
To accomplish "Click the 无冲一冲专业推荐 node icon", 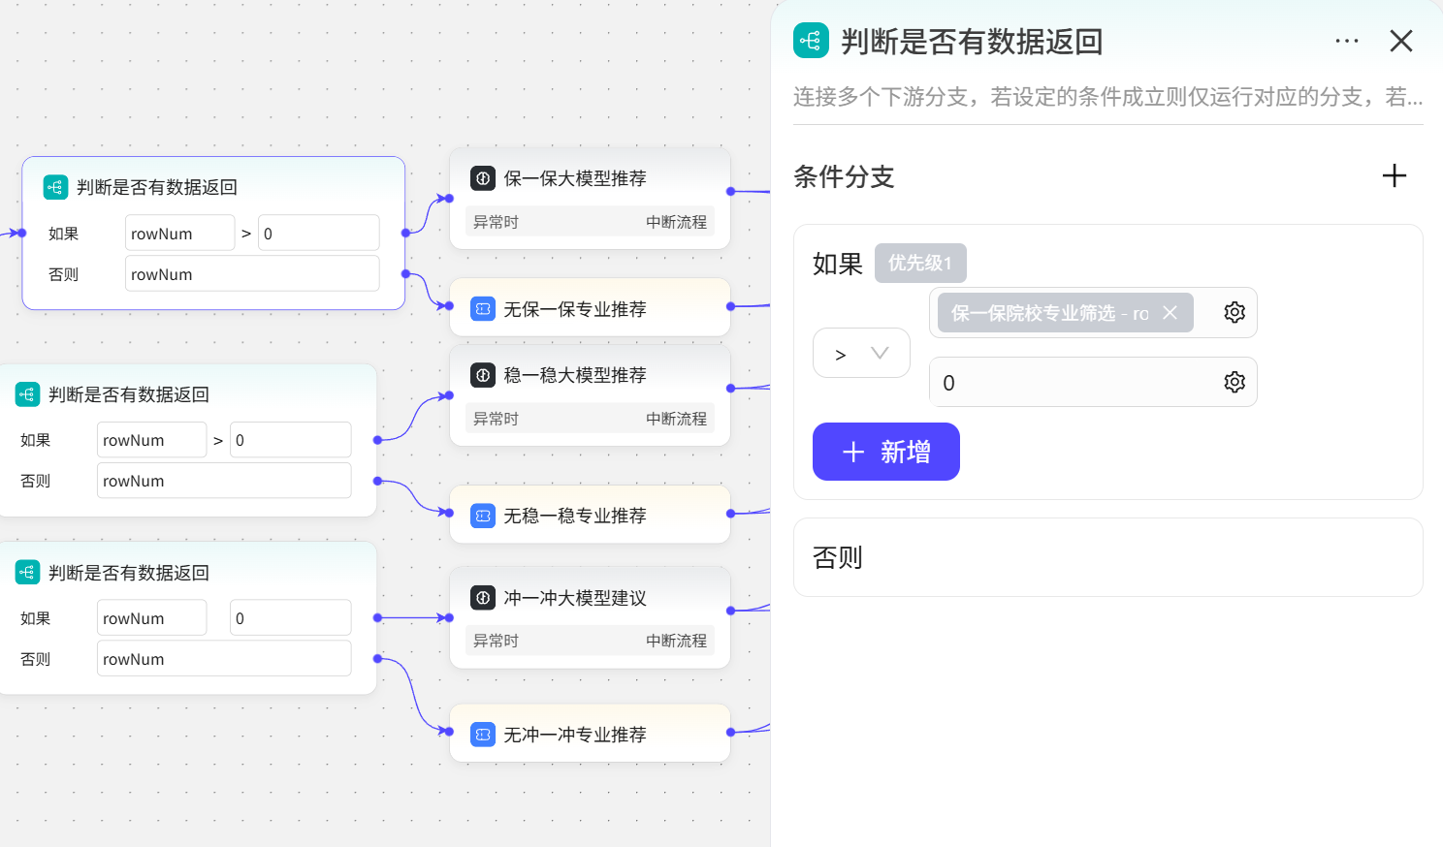I will pyautogui.click(x=483, y=735).
